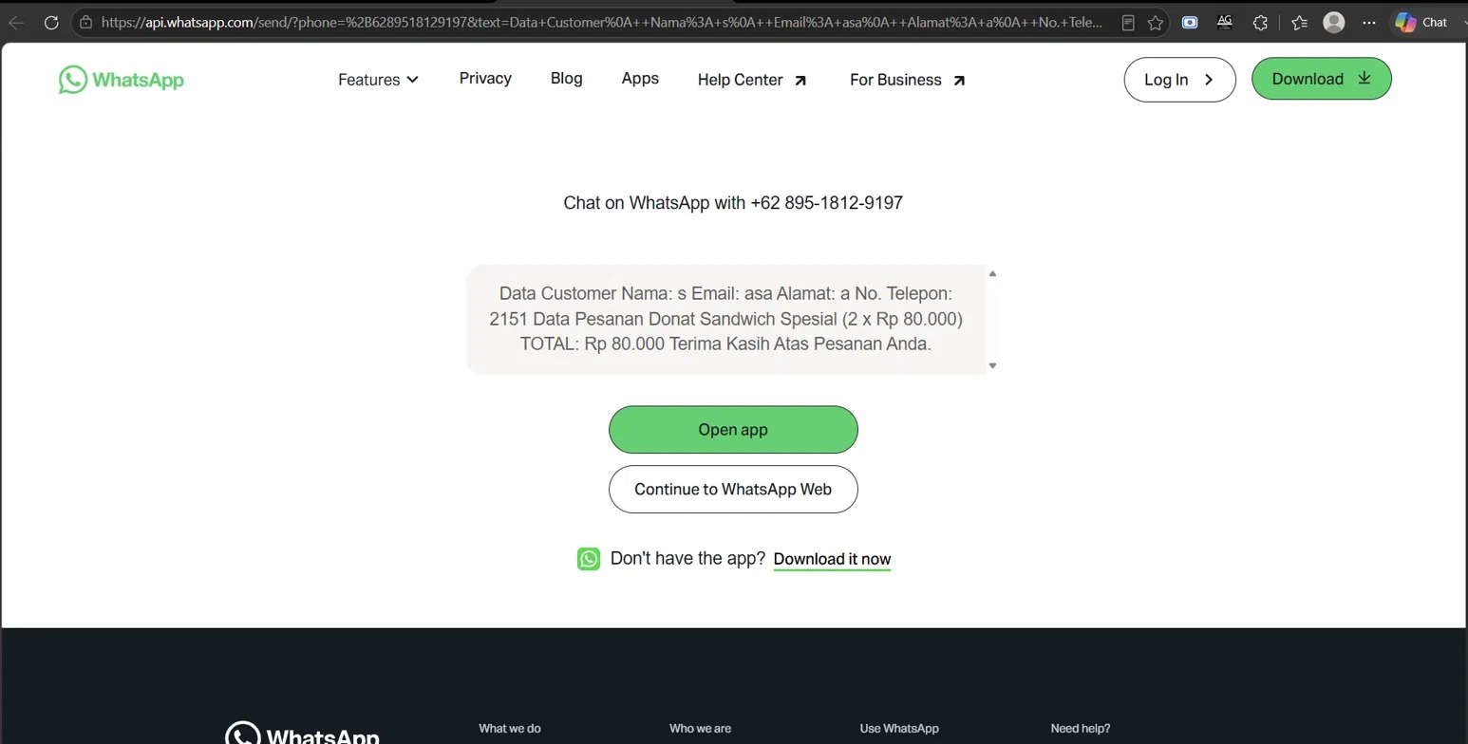Open the browser settings ellipsis menu
This screenshot has height=744, width=1468.
pyautogui.click(x=1368, y=23)
